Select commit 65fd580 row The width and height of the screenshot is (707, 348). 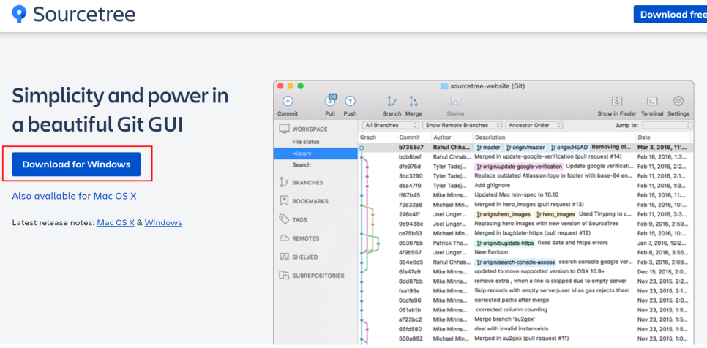pyautogui.click(x=525, y=329)
